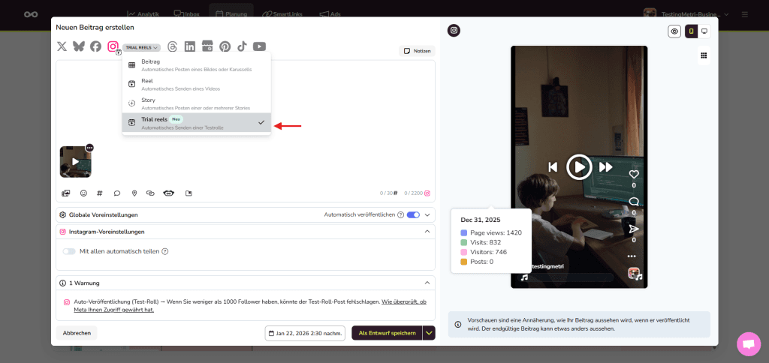Open the save options dropdown arrow
769x363 pixels.
click(430, 333)
